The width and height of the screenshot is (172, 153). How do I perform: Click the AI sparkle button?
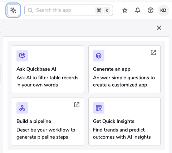13,10
